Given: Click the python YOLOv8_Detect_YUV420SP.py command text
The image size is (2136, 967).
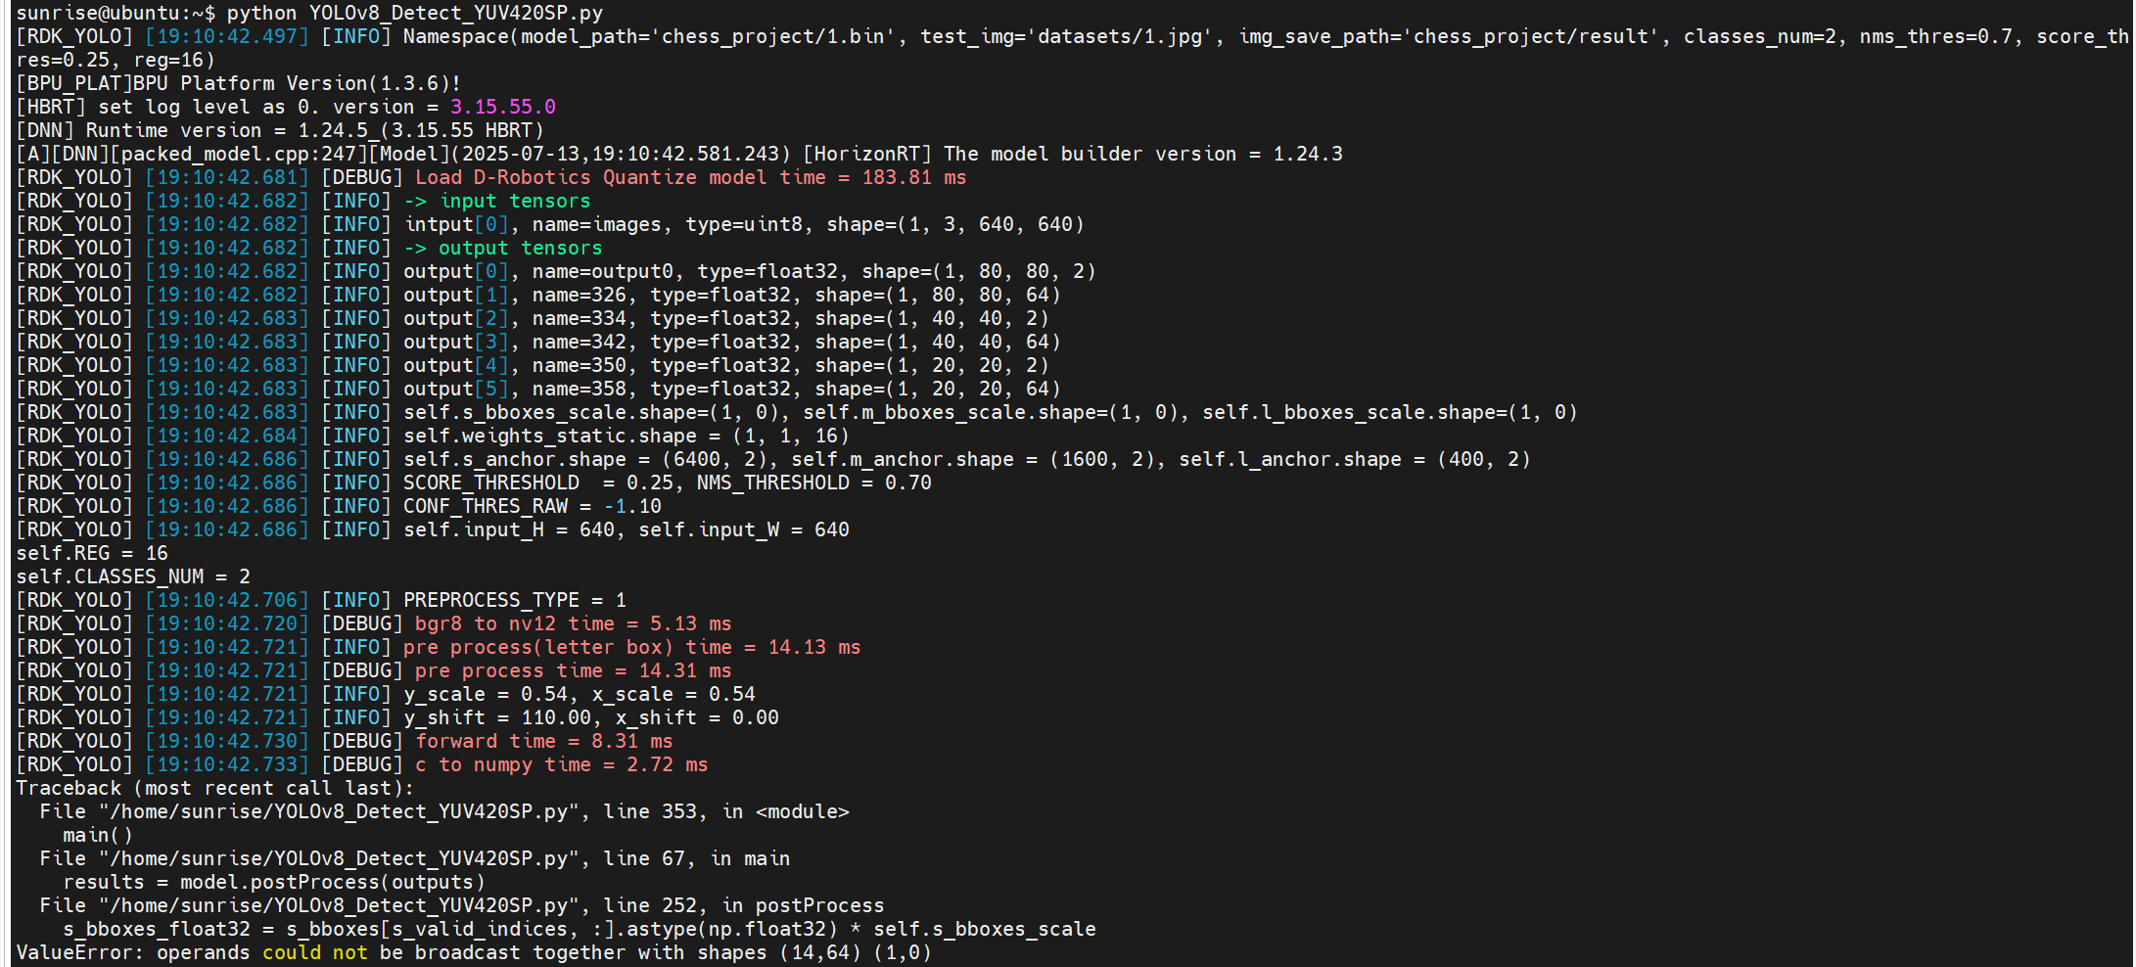Looking at the screenshot, I should [x=415, y=13].
